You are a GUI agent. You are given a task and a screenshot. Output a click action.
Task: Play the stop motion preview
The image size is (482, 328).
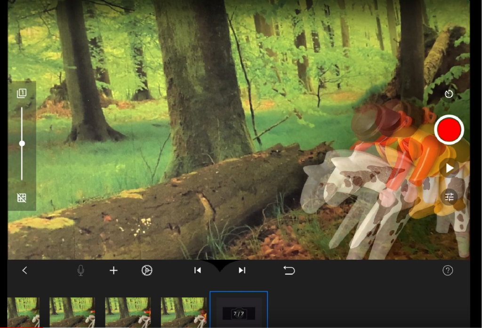pos(449,168)
